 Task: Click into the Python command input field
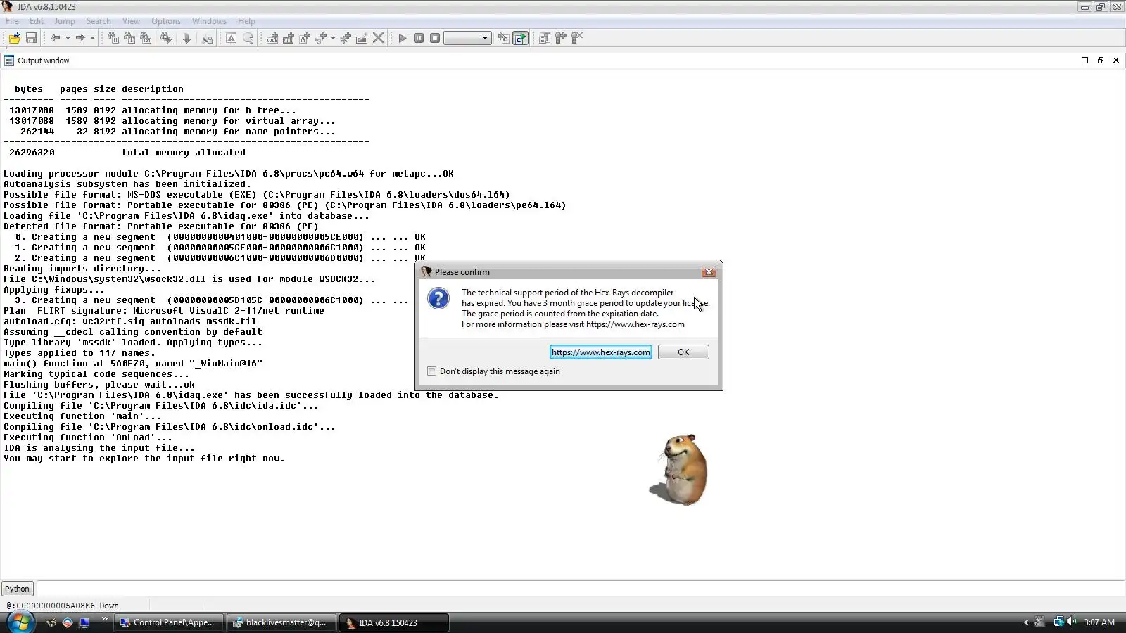click(x=579, y=589)
